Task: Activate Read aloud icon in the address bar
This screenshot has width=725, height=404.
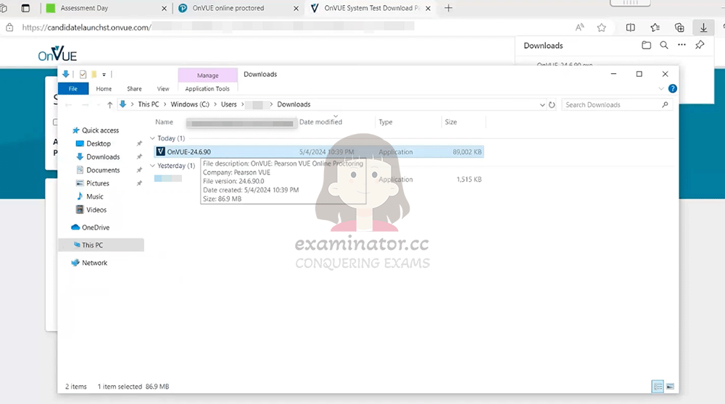Action: pyautogui.click(x=579, y=28)
